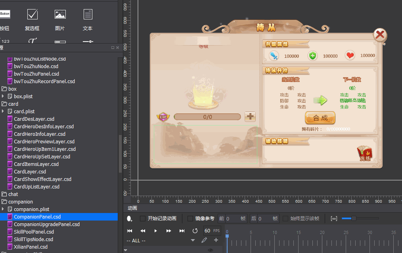Select the 文本 (text) widget icon

(88, 15)
